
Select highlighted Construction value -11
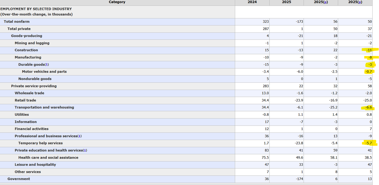click(369, 50)
